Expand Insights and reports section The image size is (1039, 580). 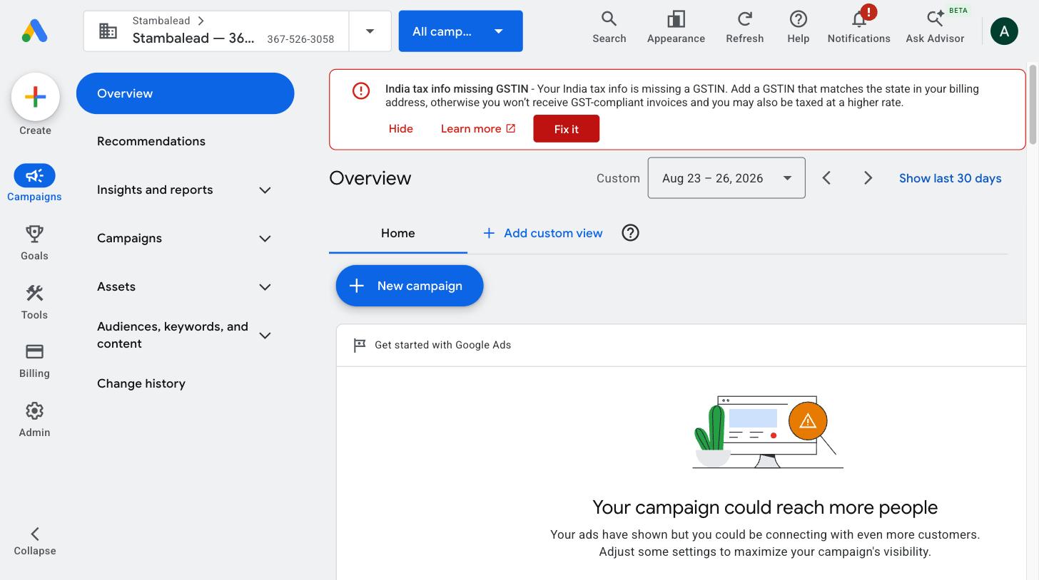pyautogui.click(x=265, y=190)
